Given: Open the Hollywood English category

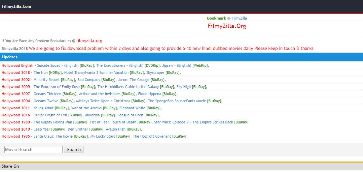Looking at the screenshot, I should 17,66.
